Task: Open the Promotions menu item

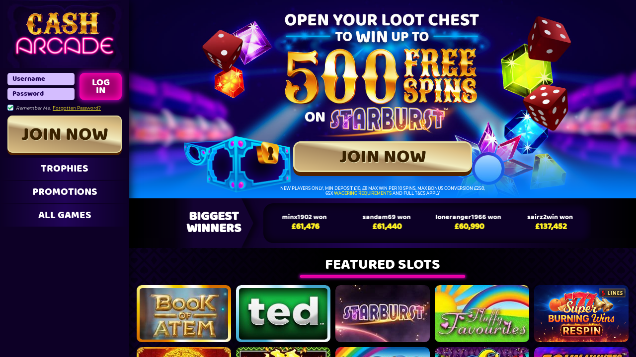Action: (x=65, y=192)
